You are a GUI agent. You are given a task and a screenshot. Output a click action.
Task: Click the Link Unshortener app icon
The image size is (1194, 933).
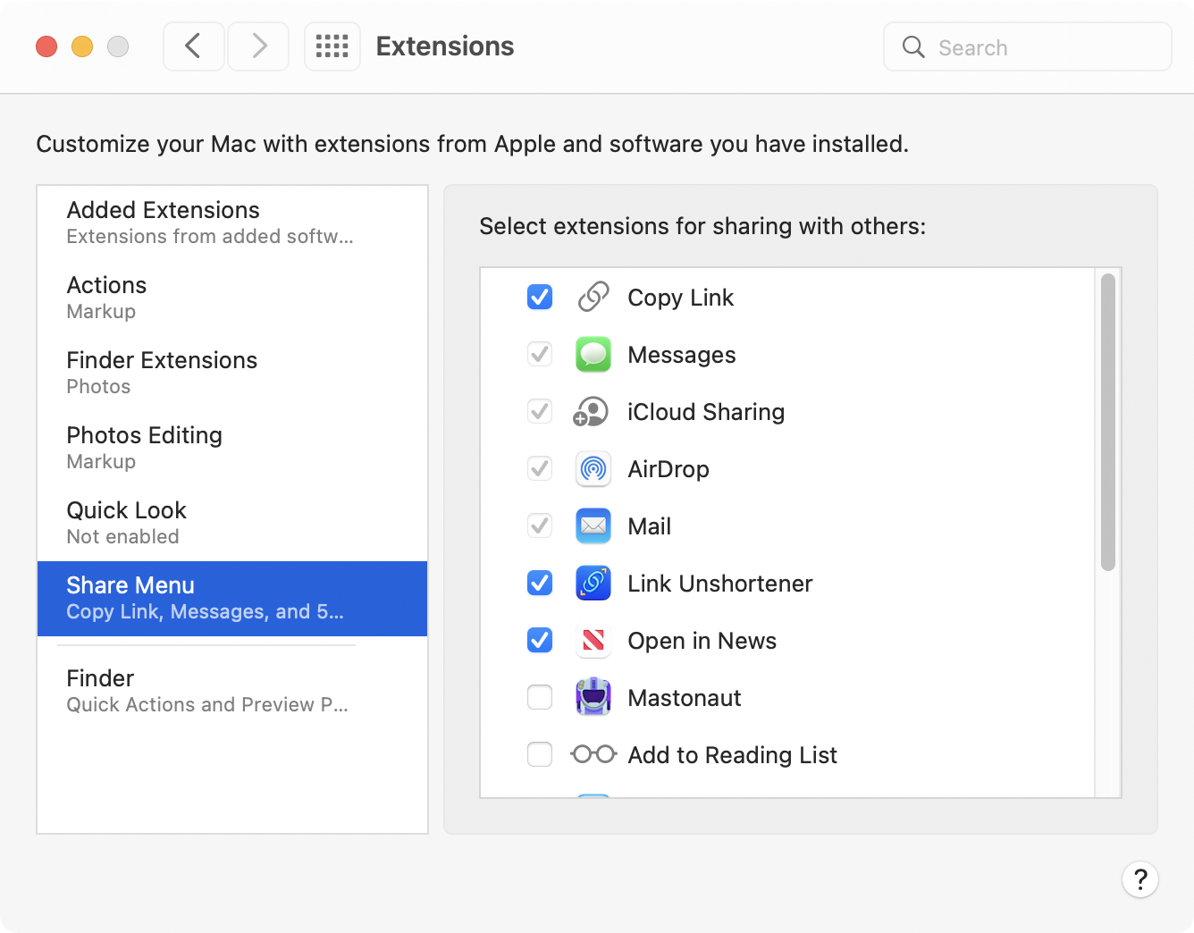[593, 584]
